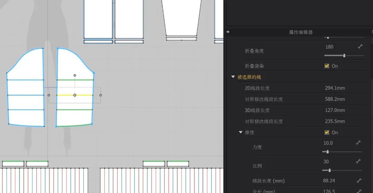This screenshot has width=373, height=193.
Task: Select the middle blue internal line on left pattern
Action: (x=26, y=95)
